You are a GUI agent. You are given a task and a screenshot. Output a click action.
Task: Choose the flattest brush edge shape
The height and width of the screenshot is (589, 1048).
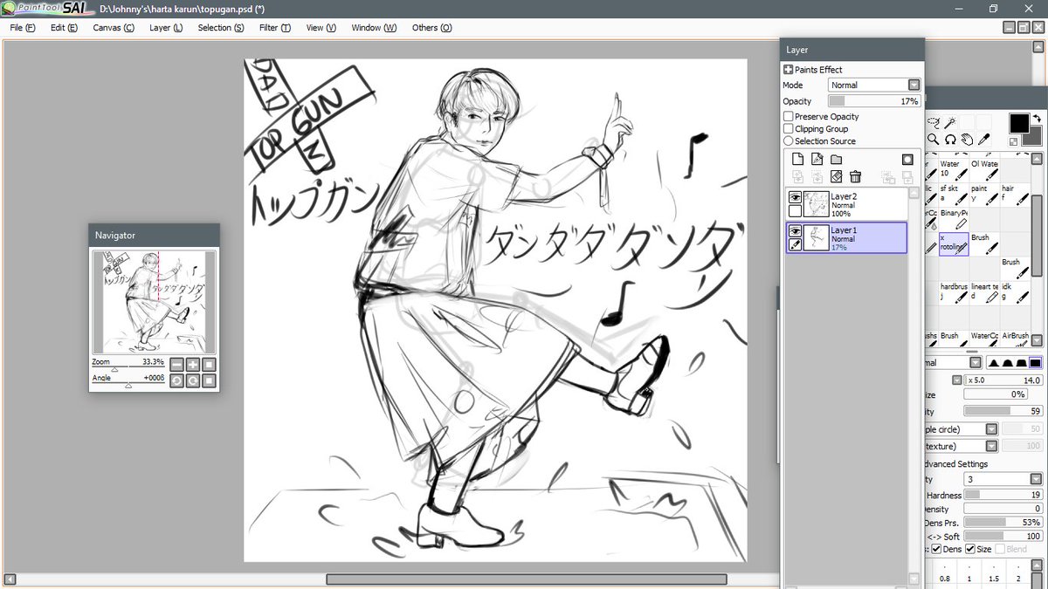1035,362
